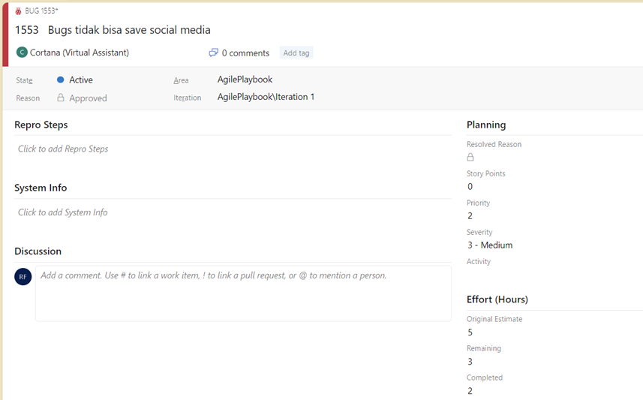Click the lock icon beside Approved
The height and width of the screenshot is (400, 643).
tap(61, 98)
